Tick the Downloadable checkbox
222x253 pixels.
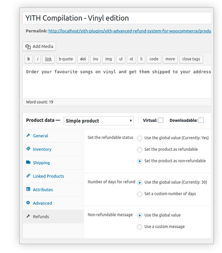tap(201, 120)
